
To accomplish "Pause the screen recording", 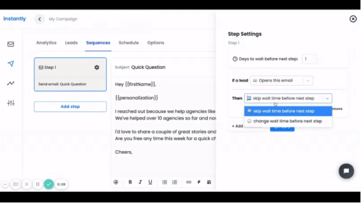I will point(37,184).
